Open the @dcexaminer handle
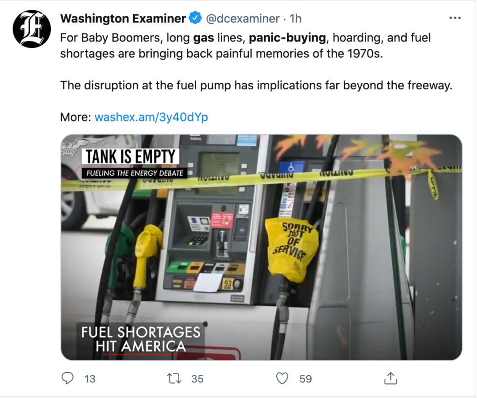This screenshot has width=477, height=398. pos(242,19)
